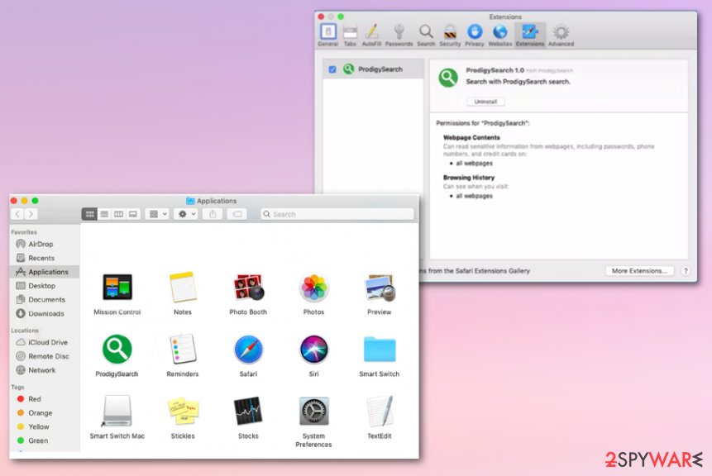The image size is (712, 476).
Task: Click the Finder edit tags button
Action: [237, 214]
